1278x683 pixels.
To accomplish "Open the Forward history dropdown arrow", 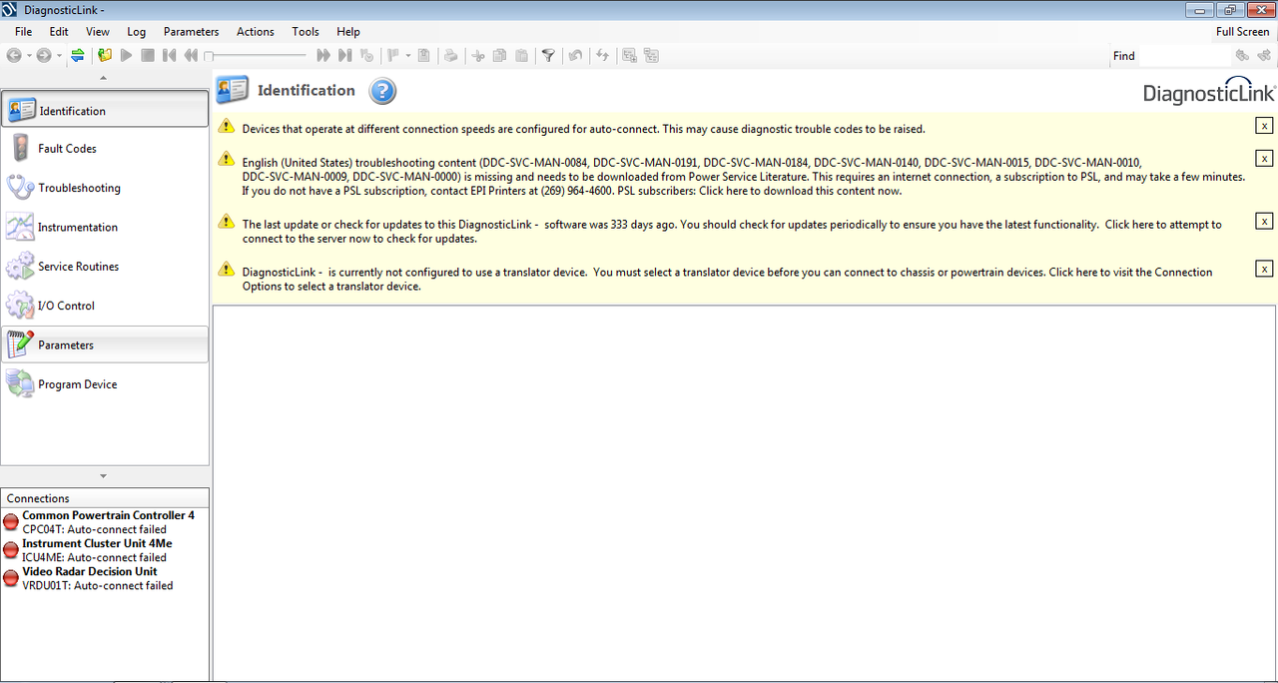I will point(59,56).
